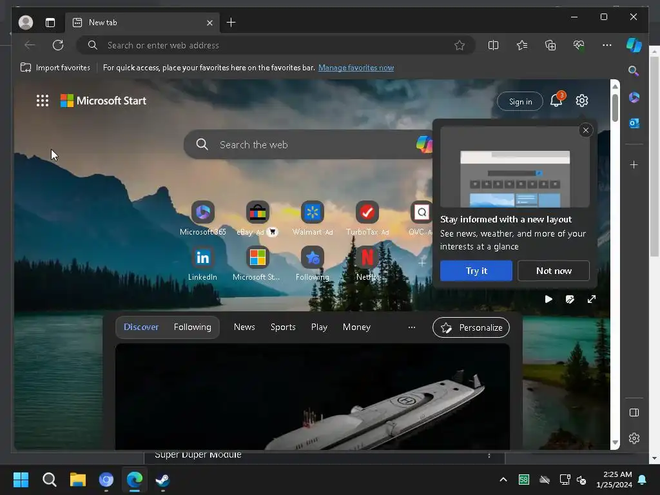Viewport: 660px width, 495px height.
Task: Expand background to full view
Action: tap(592, 299)
